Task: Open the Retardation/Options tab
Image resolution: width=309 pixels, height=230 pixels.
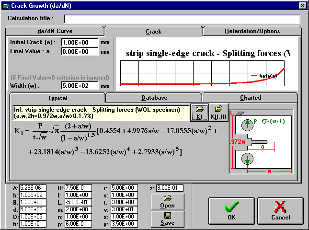Action: 252,31
